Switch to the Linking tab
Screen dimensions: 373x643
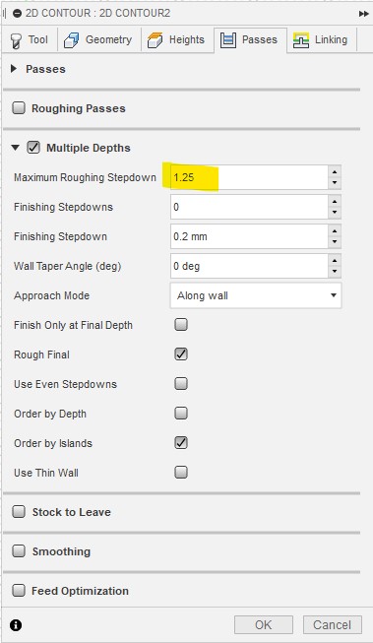click(x=322, y=39)
